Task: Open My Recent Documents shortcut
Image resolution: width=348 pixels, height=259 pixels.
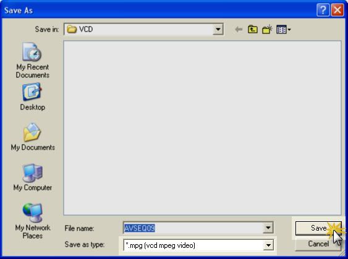Action: pyautogui.click(x=32, y=61)
